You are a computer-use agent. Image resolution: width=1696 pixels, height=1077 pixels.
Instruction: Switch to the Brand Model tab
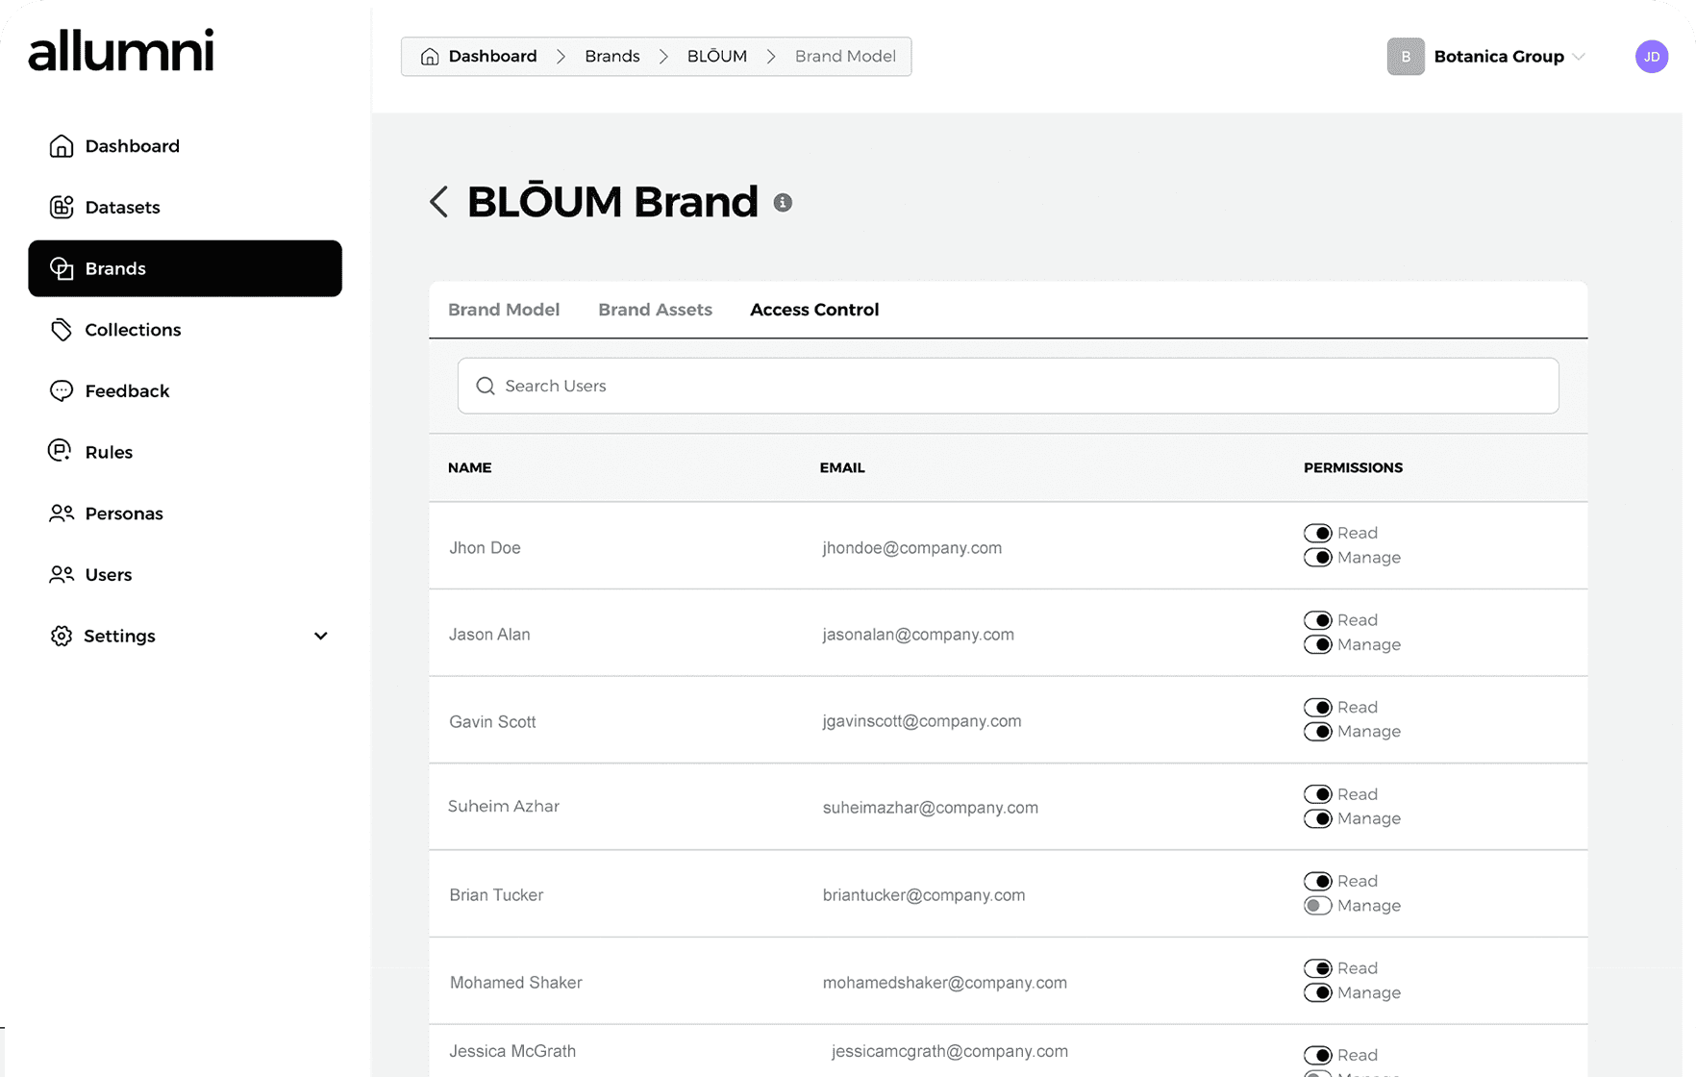point(504,310)
